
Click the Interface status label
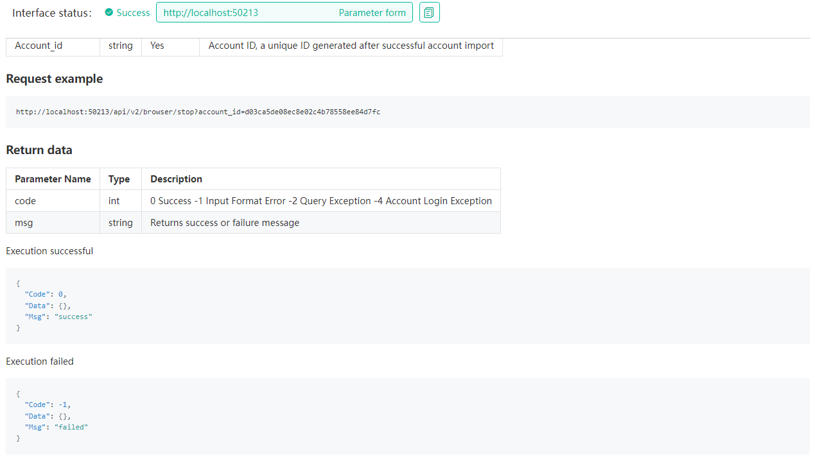(52, 13)
